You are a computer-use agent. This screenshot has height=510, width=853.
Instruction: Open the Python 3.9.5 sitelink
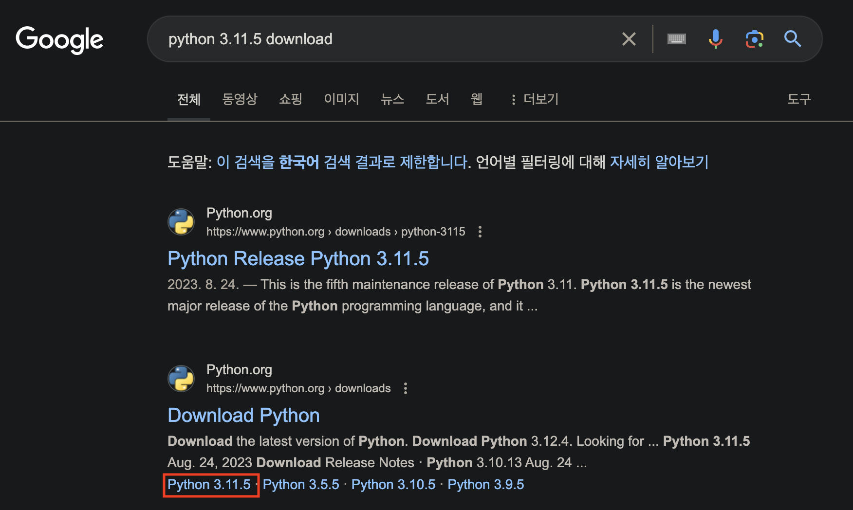(x=486, y=485)
